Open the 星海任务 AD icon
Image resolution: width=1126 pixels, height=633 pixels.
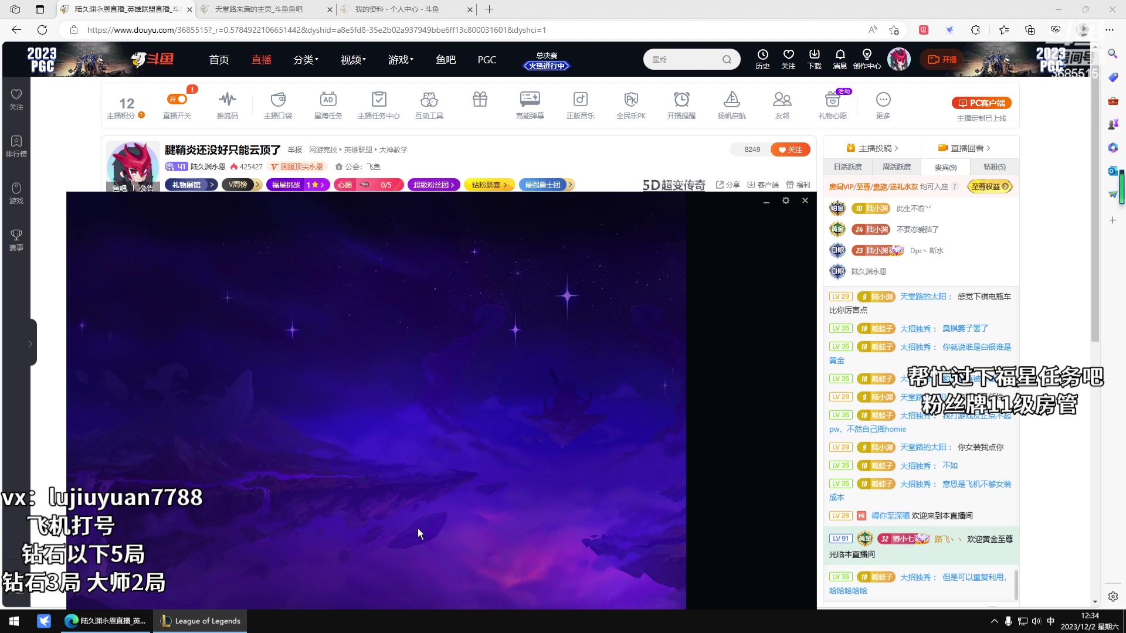tap(328, 105)
